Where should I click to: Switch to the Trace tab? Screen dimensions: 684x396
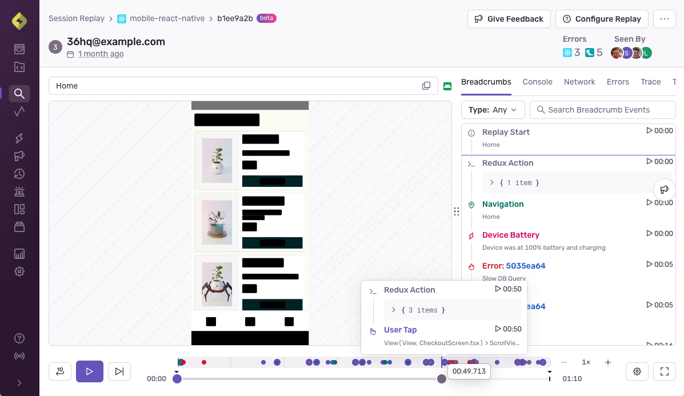pos(650,82)
